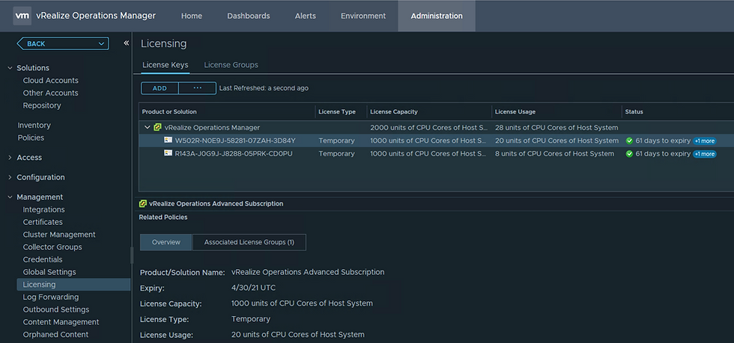The image size is (734, 343).
Task: Open the ellipsis more-actions menu
Action: [x=198, y=88]
